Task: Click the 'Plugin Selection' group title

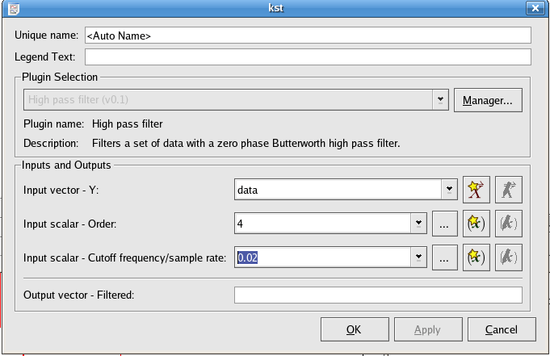Action: point(60,77)
